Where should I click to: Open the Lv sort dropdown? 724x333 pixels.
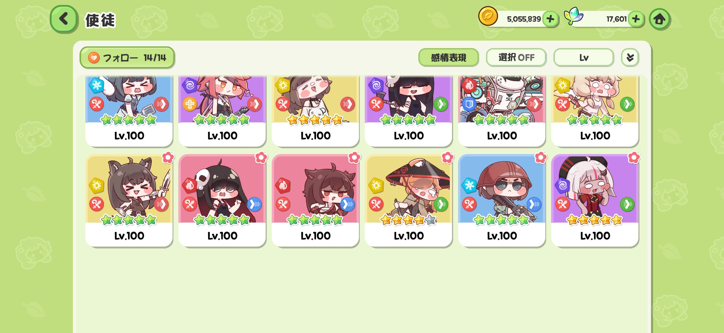click(583, 57)
